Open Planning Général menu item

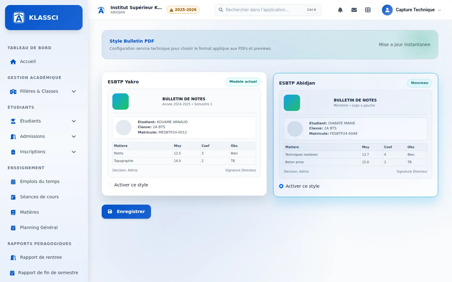pyautogui.click(x=44, y=227)
